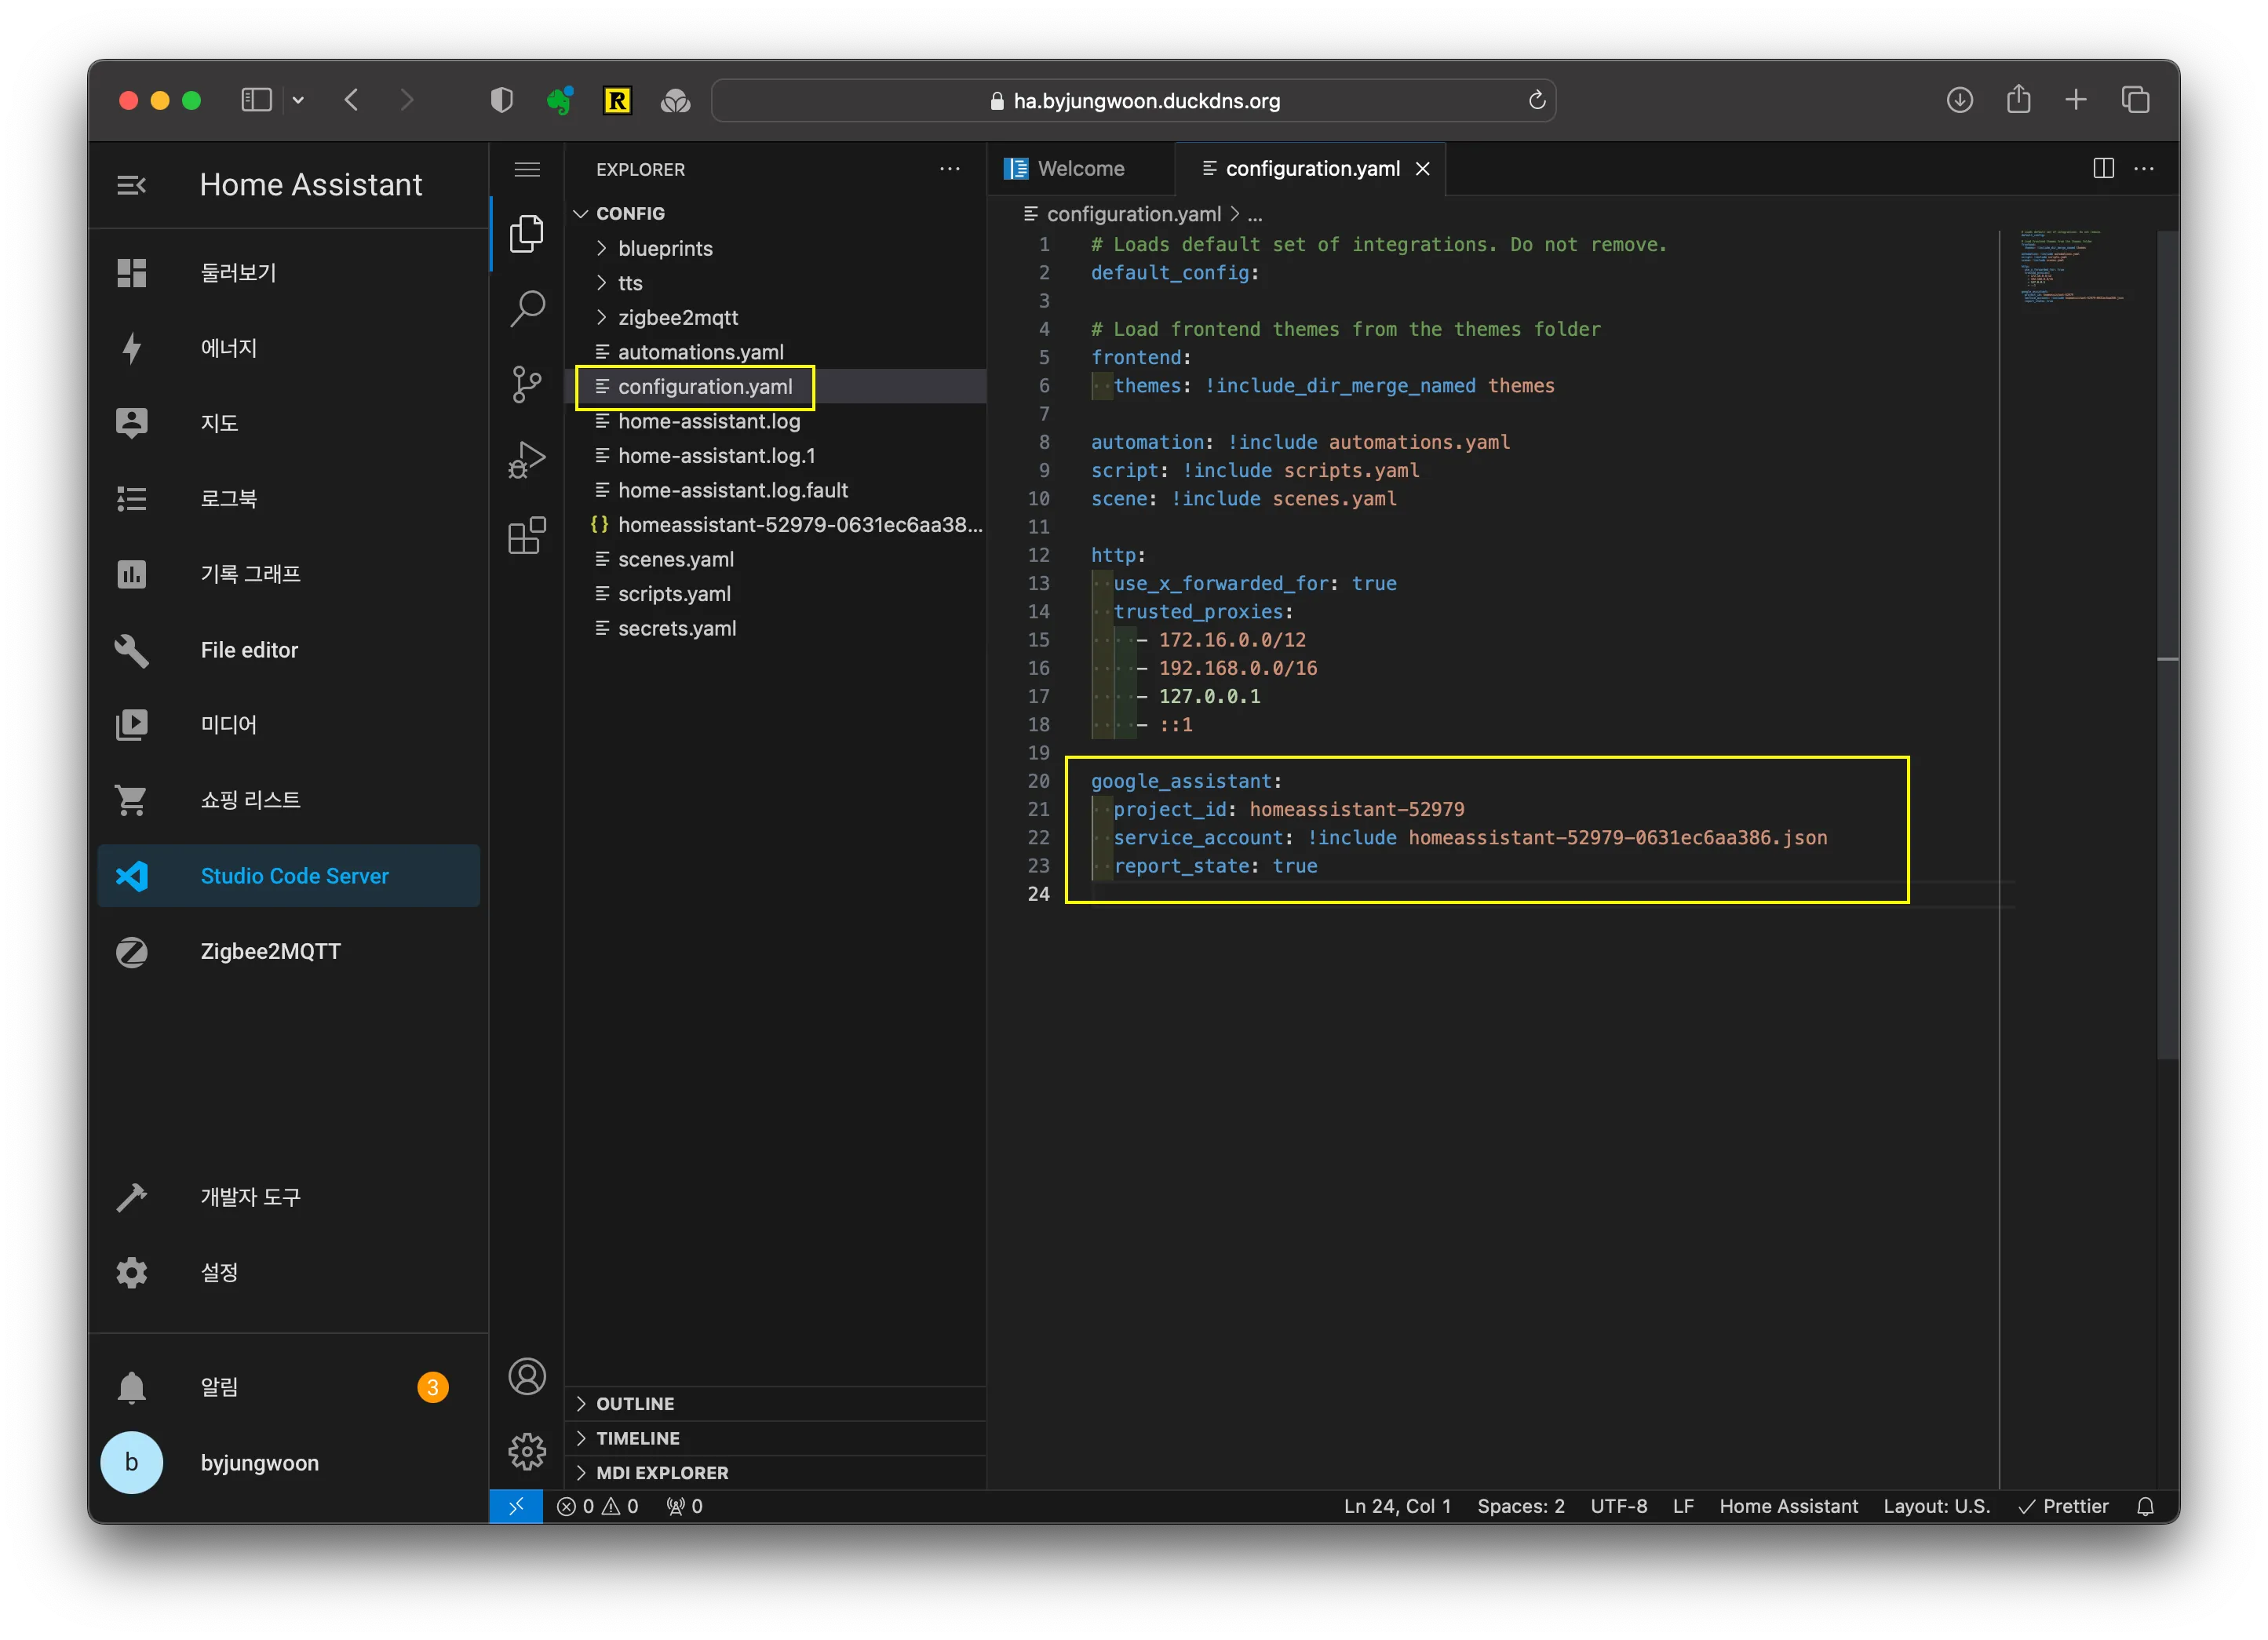Split the editor to the right
Screen dimensions: 2268x1640
click(x=2103, y=168)
